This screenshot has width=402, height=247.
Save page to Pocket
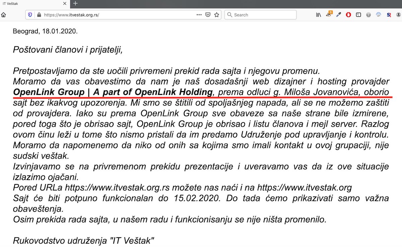point(208,15)
